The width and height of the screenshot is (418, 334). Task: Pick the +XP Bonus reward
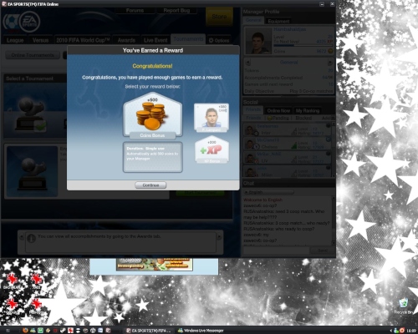point(212,149)
